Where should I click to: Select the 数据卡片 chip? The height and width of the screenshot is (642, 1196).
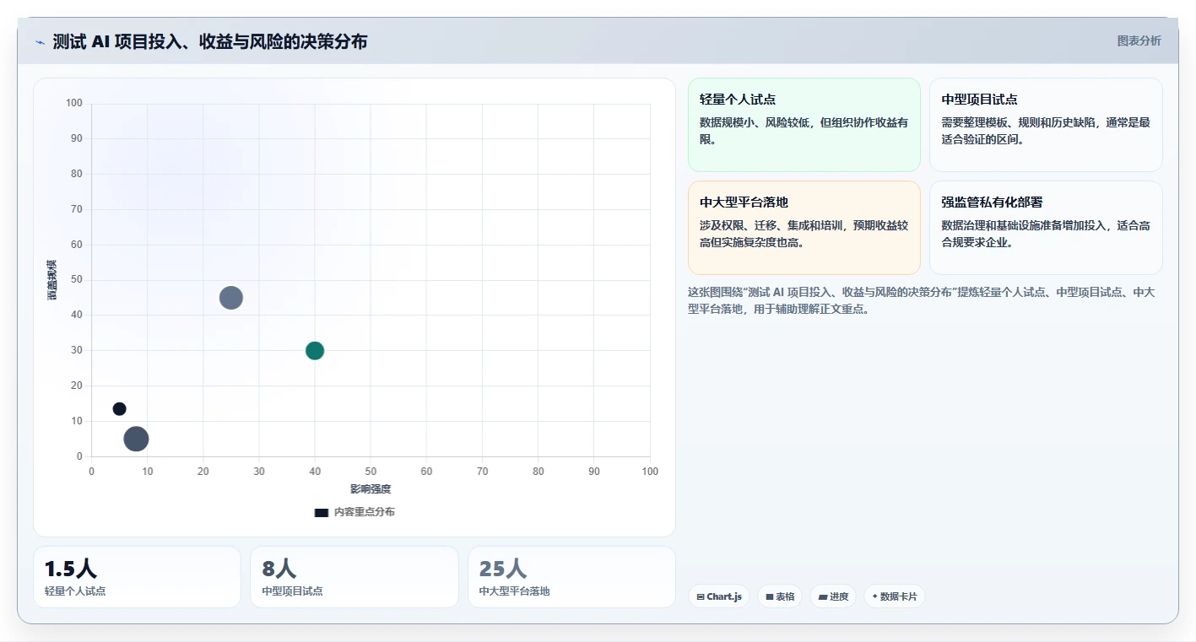tap(895, 596)
